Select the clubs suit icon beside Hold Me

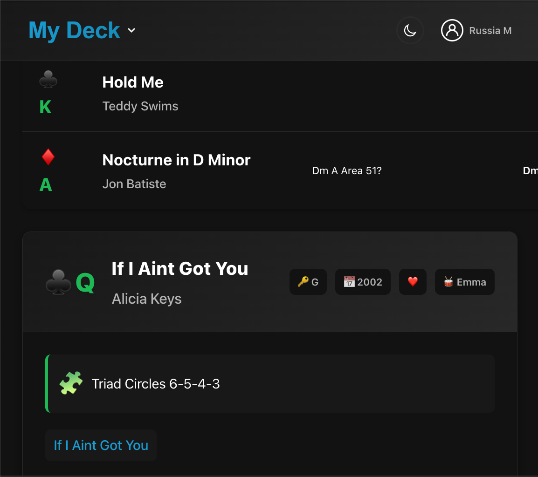(48, 79)
